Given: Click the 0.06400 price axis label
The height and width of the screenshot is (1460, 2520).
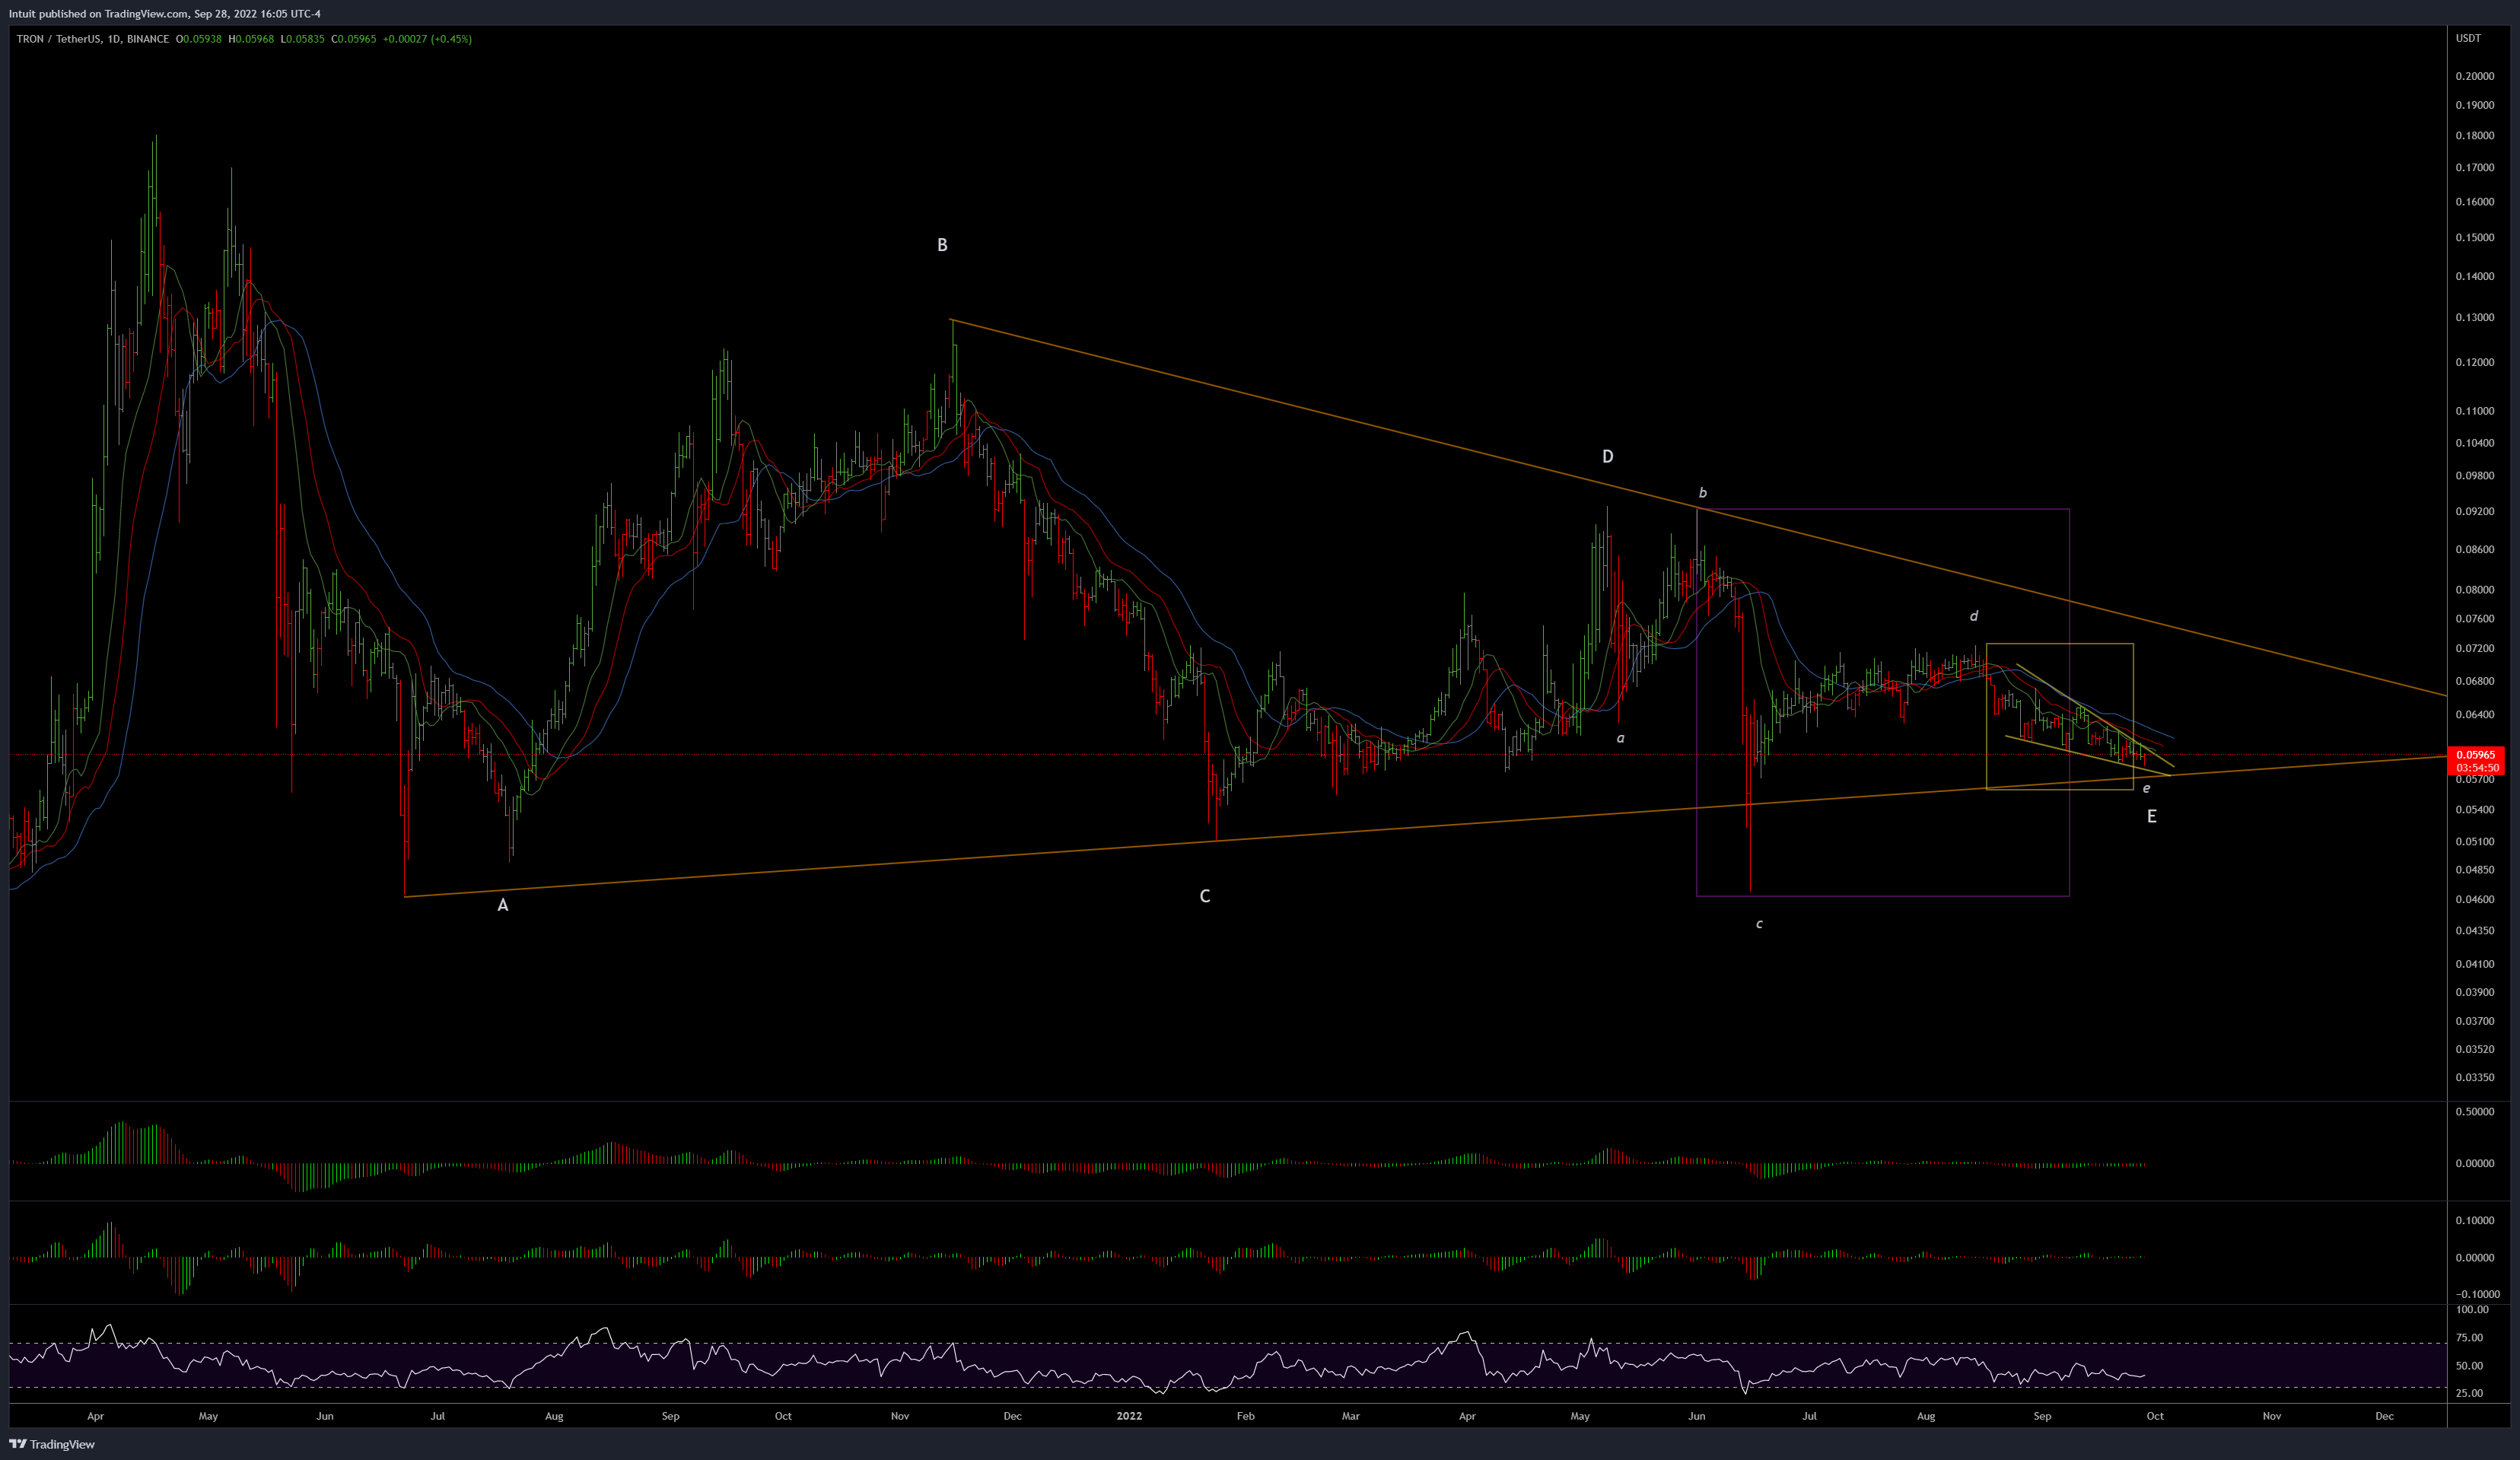Looking at the screenshot, I should pyautogui.click(x=2475, y=714).
